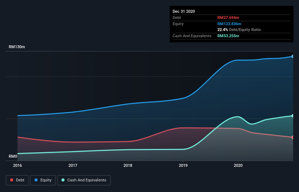The image size is (299, 192).
Task: Select the 2019 x-axis label
Action: click(183, 165)
